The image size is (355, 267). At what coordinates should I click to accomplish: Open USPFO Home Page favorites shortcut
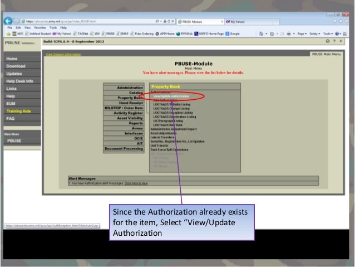[209, 34]
